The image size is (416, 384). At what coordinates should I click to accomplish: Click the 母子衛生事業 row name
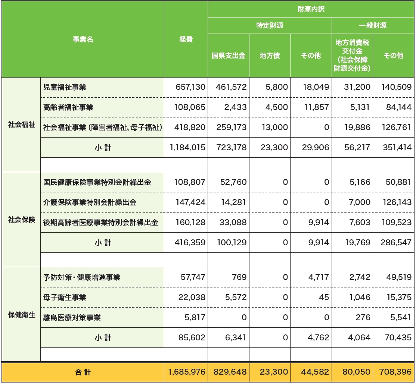click(65, 298)
